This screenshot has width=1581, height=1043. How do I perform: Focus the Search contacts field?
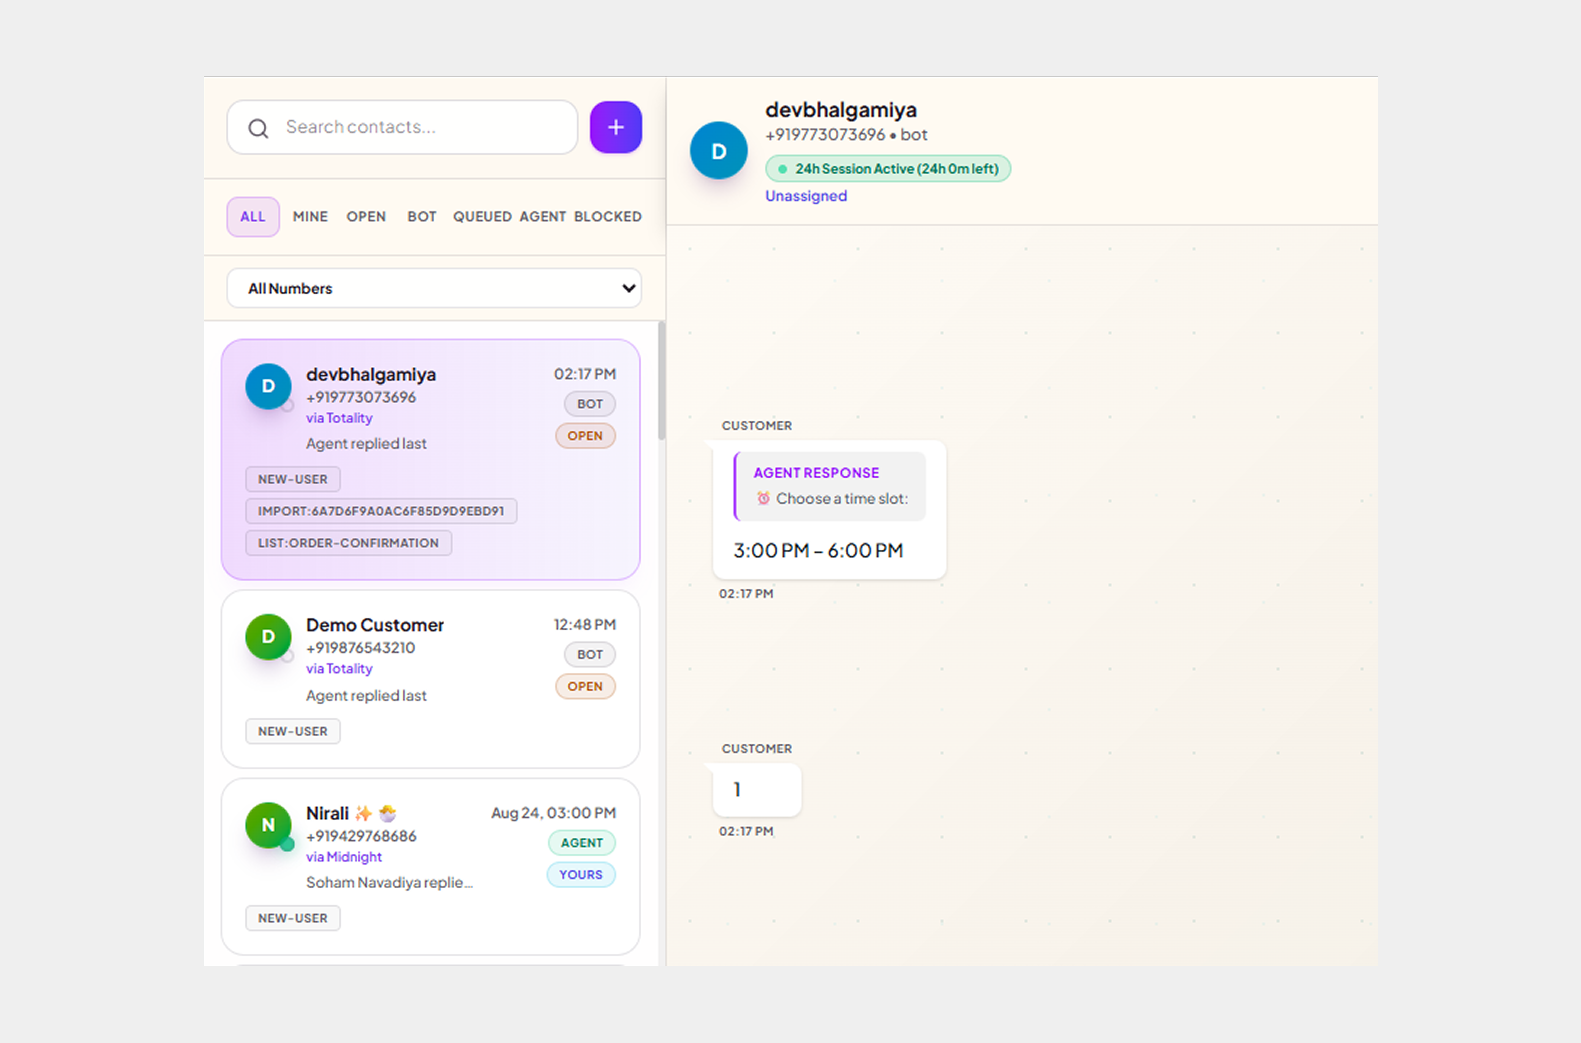(403, 127)
